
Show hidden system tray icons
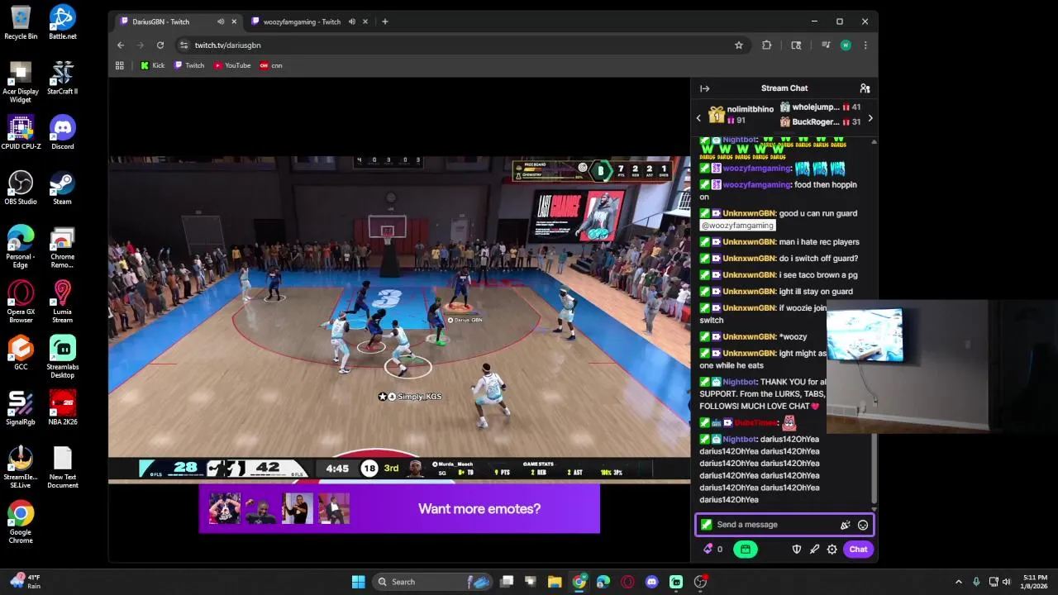tap(959, 582)
